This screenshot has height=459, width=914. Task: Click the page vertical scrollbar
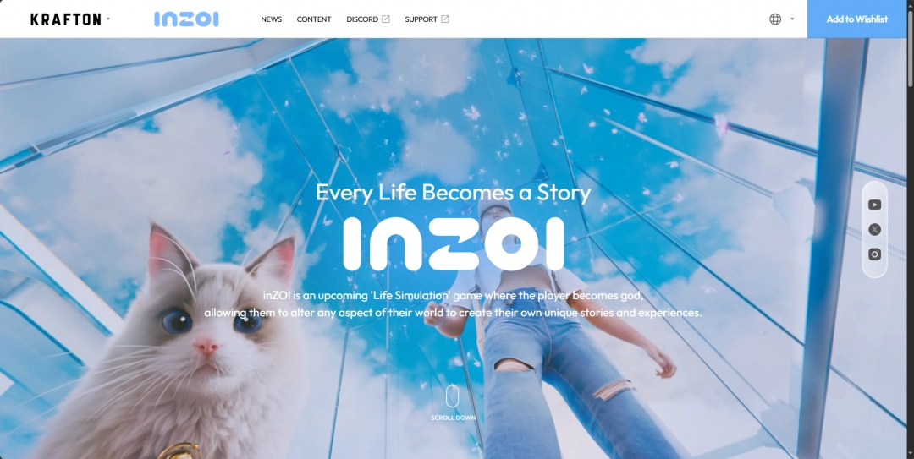(x=911, y=230)
